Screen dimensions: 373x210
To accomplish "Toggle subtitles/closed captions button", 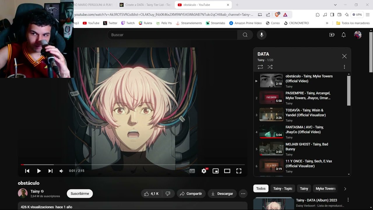I will click(x=192, y=171).
